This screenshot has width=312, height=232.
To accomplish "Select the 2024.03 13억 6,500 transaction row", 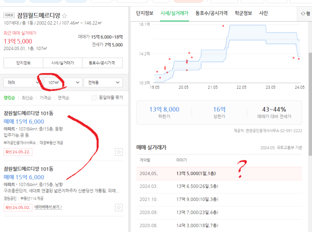I will (x=219, y=186).
